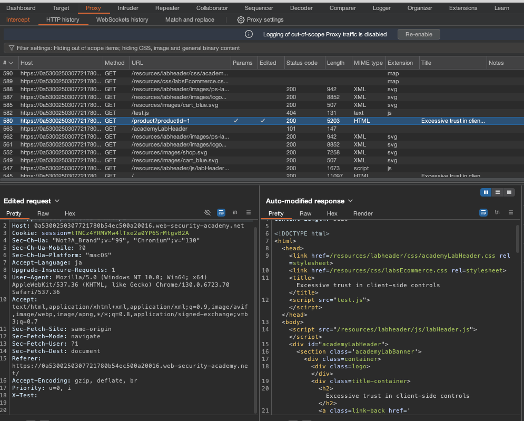Sort by the Length column header
This screenshot has height=421, width=524.
coord(338,63)
